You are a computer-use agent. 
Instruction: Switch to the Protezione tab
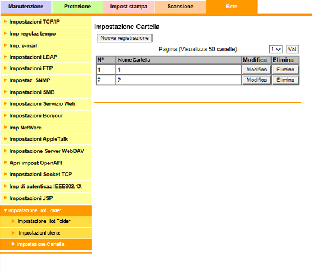coord(77,7)
